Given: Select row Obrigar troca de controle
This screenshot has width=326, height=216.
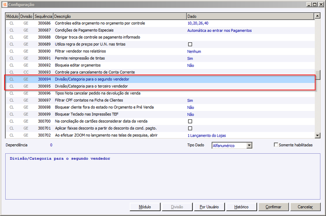Looking at the screenshot, I should click(x=160, y=37).
